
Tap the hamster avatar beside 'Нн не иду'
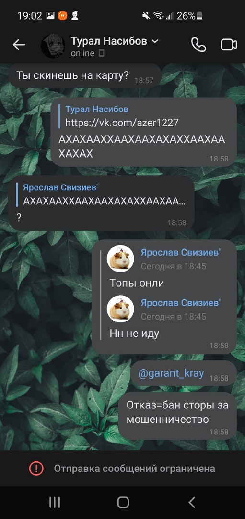(x=120, y=309)
